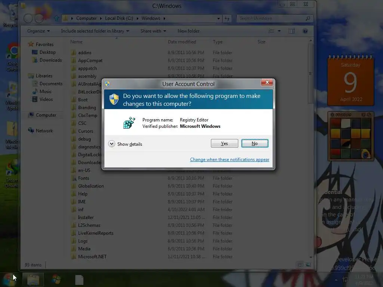Viewport: 383px width, 287px height.
Task: Select the Installer folder
Action: tap(86, 217)
